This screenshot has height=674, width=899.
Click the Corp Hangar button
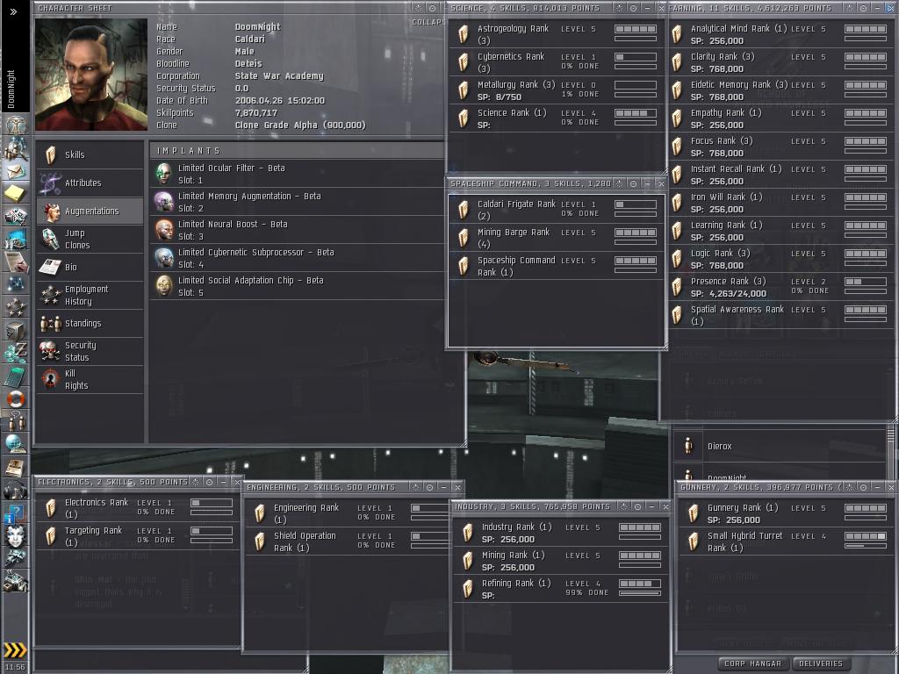pyautogui.click(x=752, y=663)
